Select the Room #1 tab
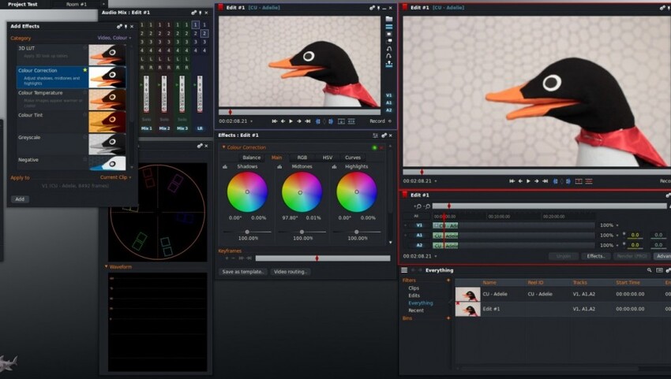Viewport: 671px width, 379px height. click(x=77, y=4)
